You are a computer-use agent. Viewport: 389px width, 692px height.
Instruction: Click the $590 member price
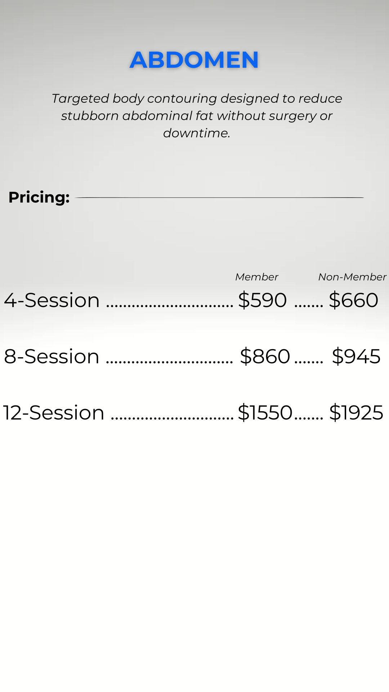point(262,300)
